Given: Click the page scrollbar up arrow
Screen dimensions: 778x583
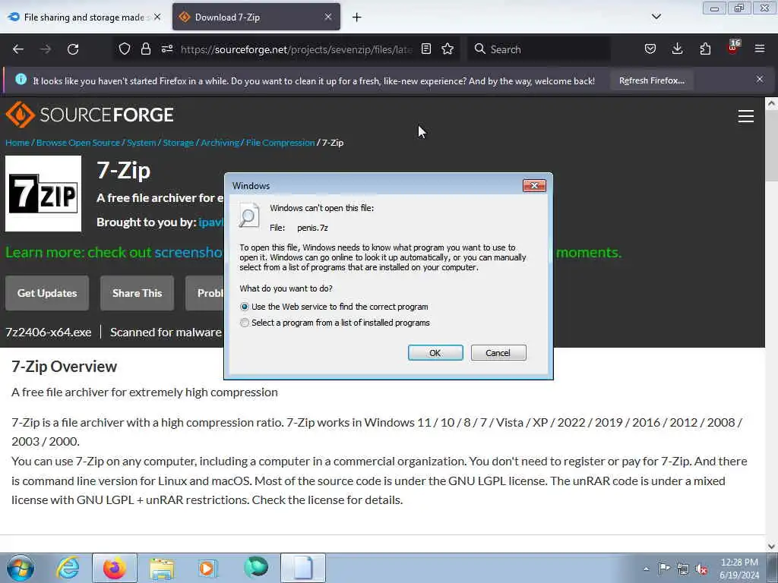Looking at the screenshot, I should (x=771, y=103).
